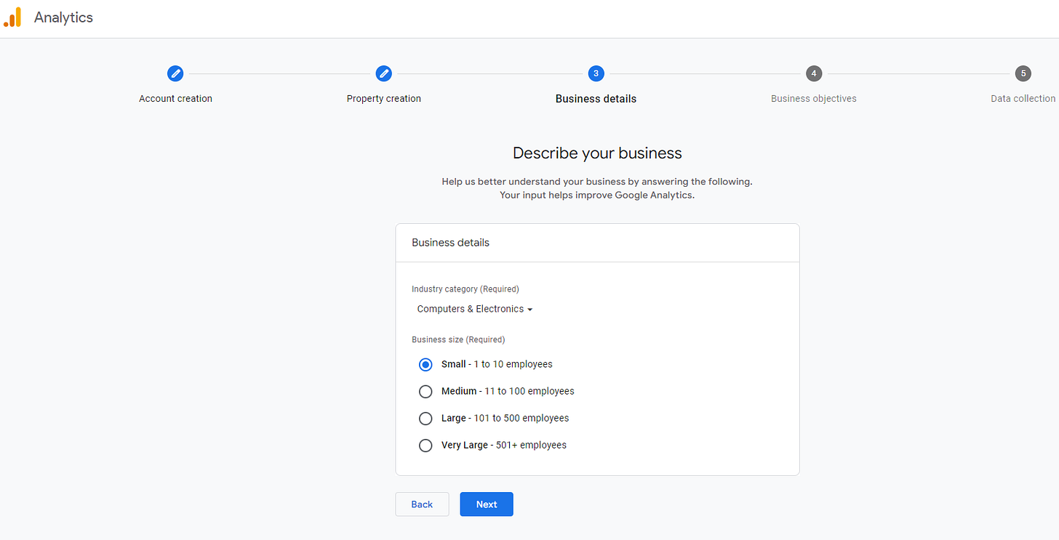Viewport: 1059px width, 540px height.
Task: Select step 3 Business details circle
Action: (x=596, y=73)
